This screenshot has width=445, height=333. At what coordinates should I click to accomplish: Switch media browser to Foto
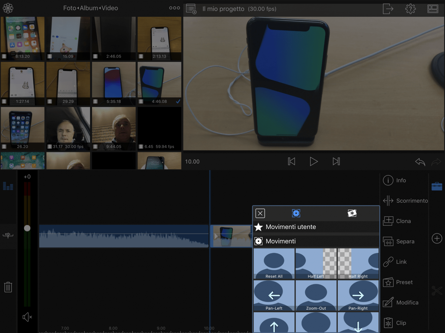coord(69,8)
